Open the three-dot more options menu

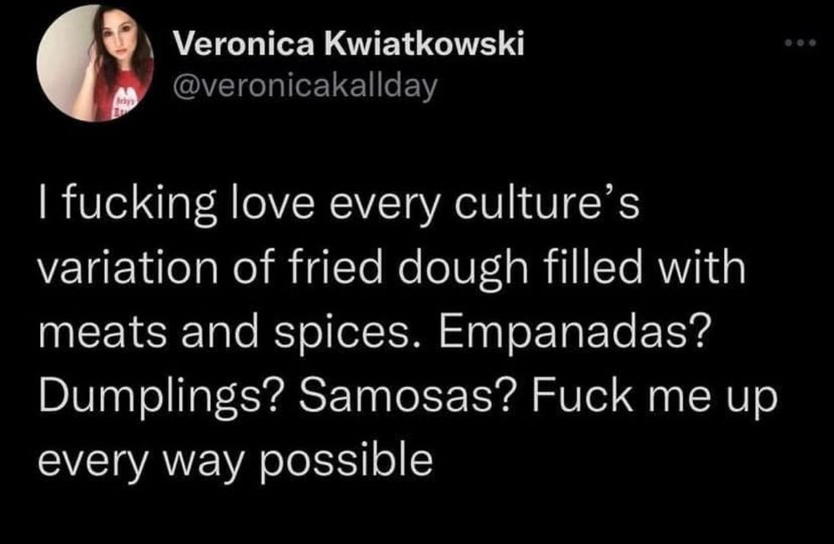click(x=801, y=43)
